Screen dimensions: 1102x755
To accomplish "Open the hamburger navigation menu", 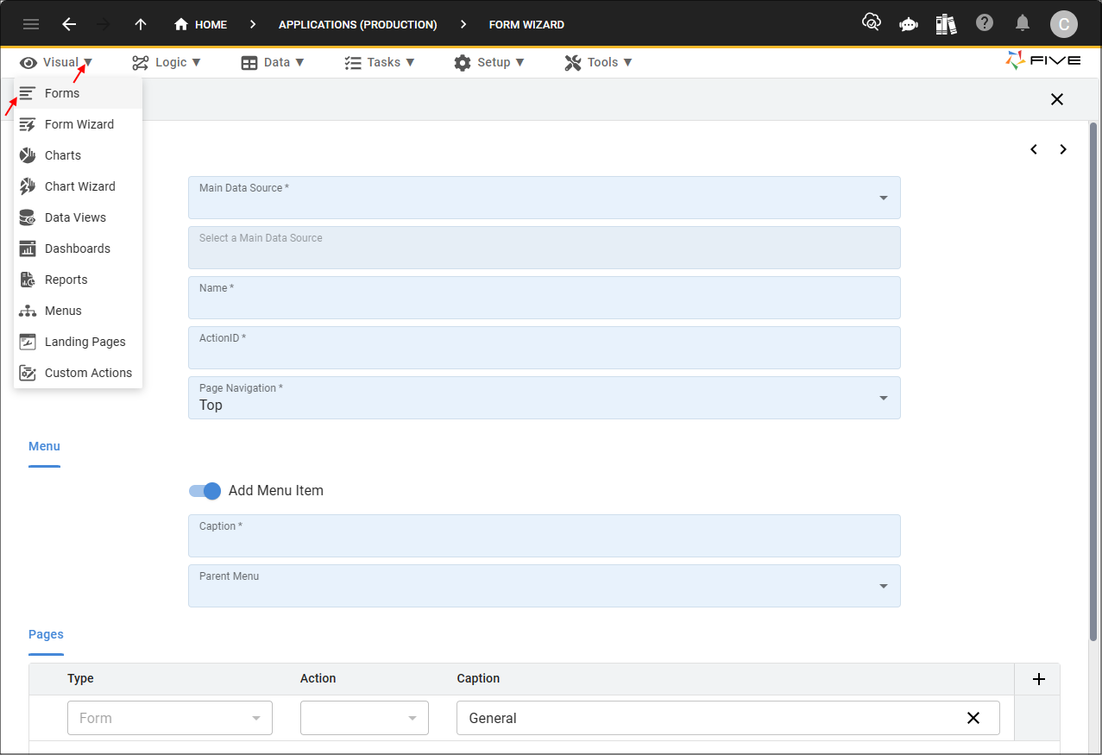I will [31, 24].
